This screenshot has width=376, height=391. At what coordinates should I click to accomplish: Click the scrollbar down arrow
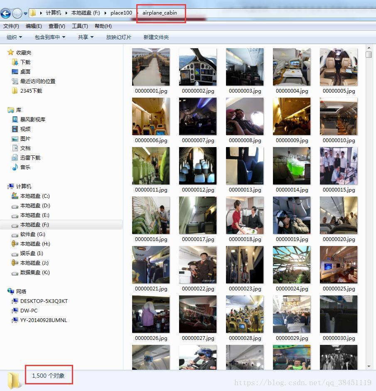pyautogui.click(x=369, y=366)
